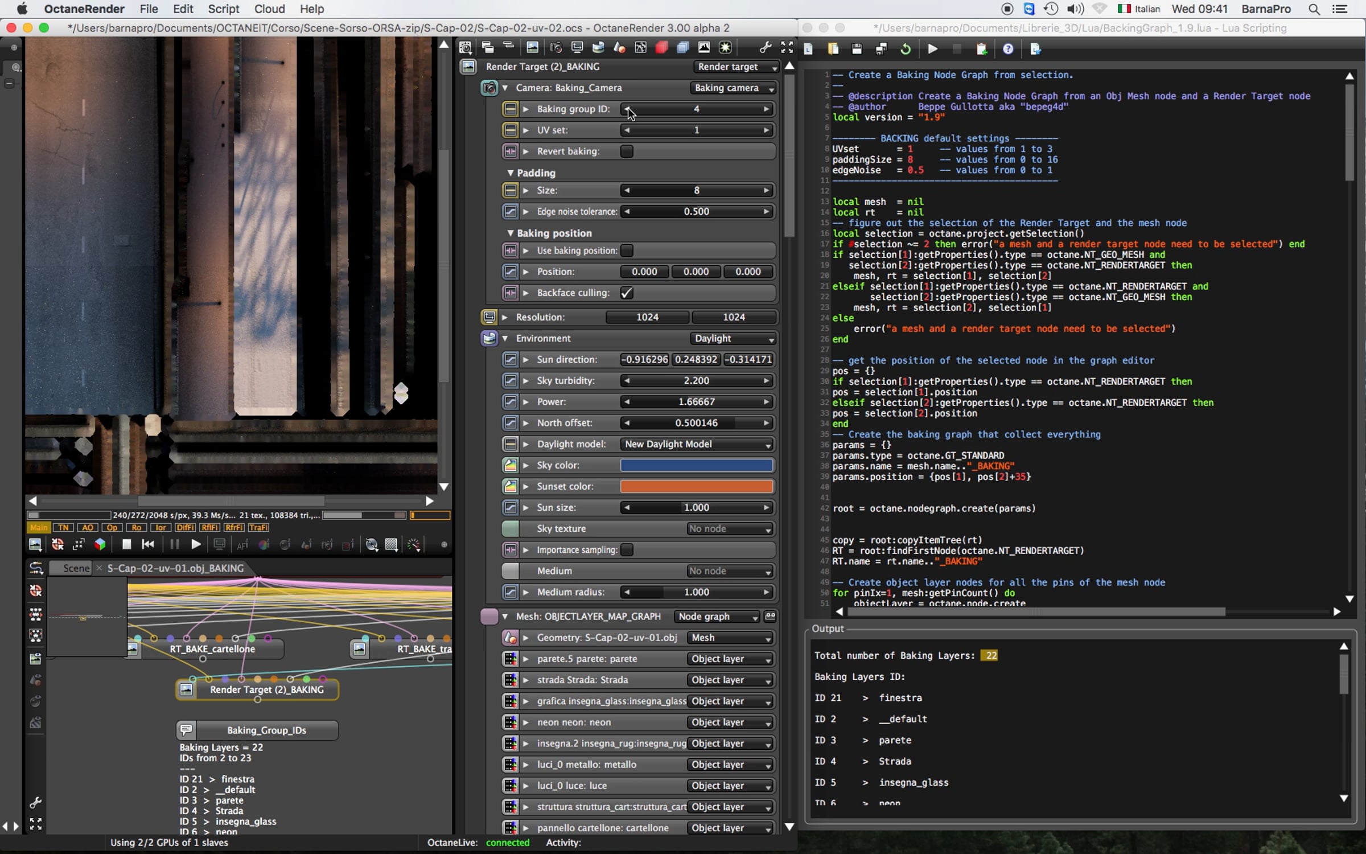Click the render region checkerboard icon
The width and height of the screenshot is (1366, 854).
(392, 544)
